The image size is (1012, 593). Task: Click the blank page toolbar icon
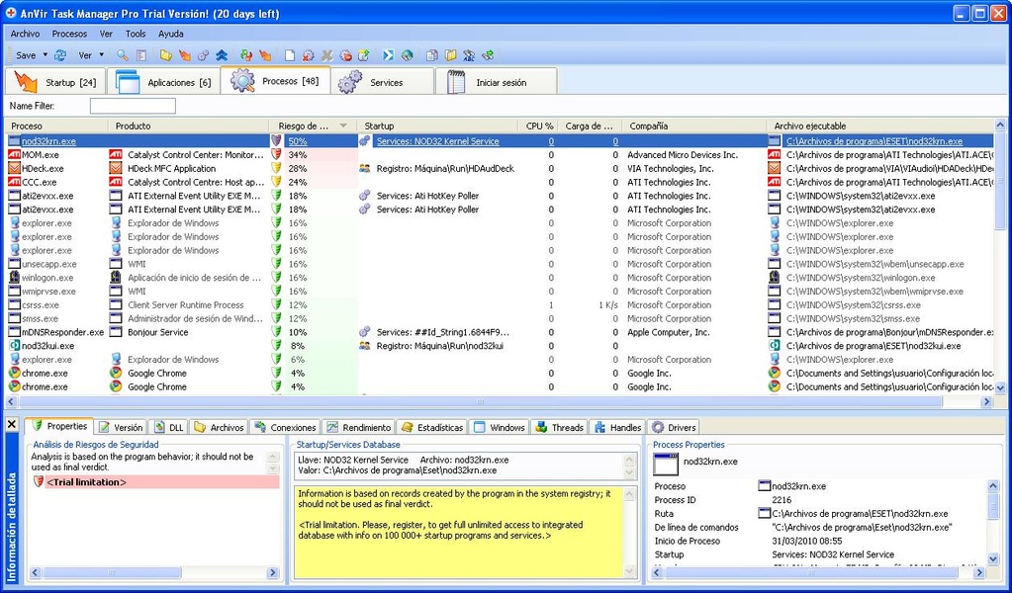tap(290, 55)
